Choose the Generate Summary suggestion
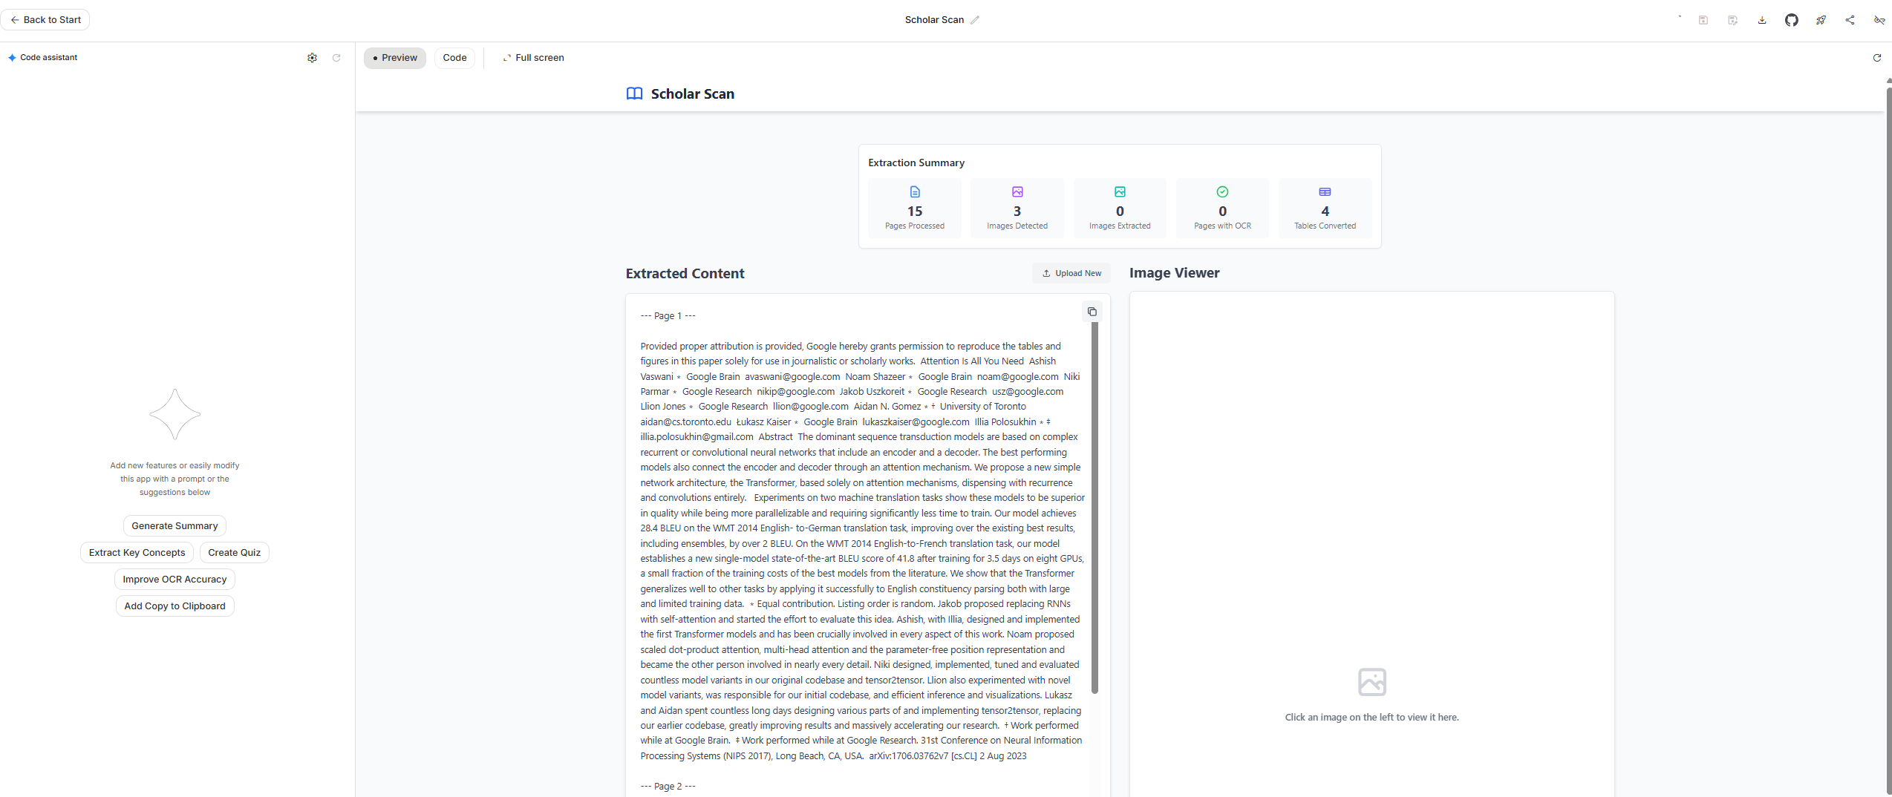 pos(174,526)
